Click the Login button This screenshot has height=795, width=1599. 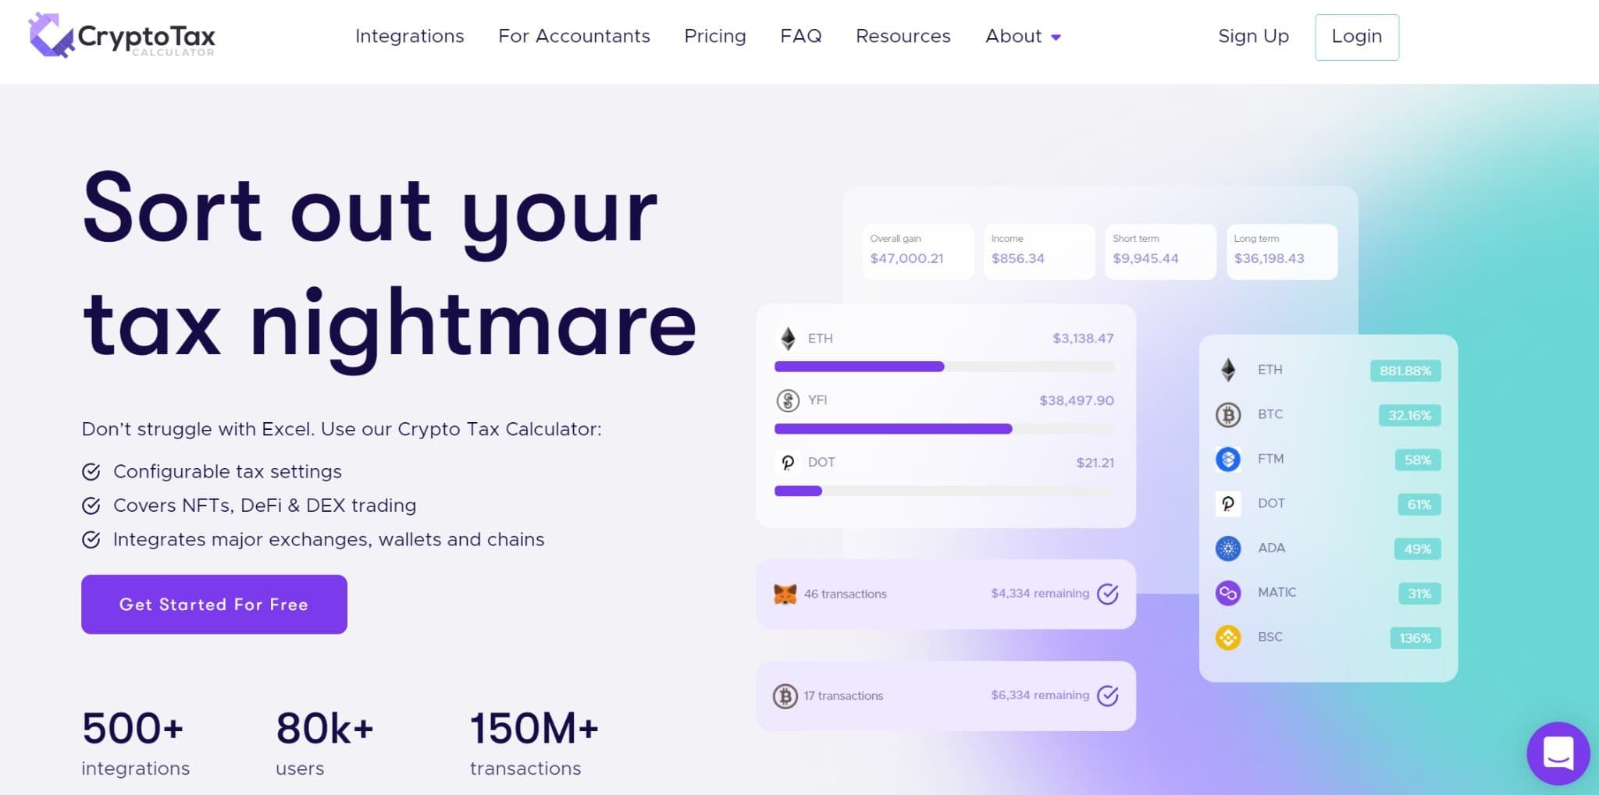pyautogui.click(x=1357, y=37)
